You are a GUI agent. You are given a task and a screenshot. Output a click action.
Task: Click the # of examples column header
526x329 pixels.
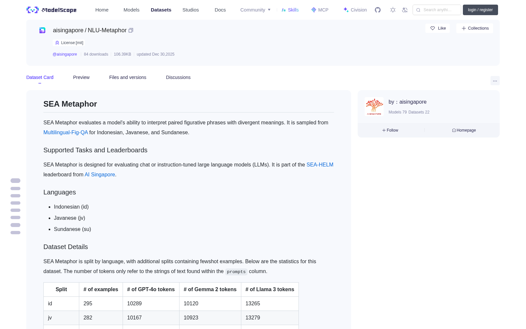(101, 290)
